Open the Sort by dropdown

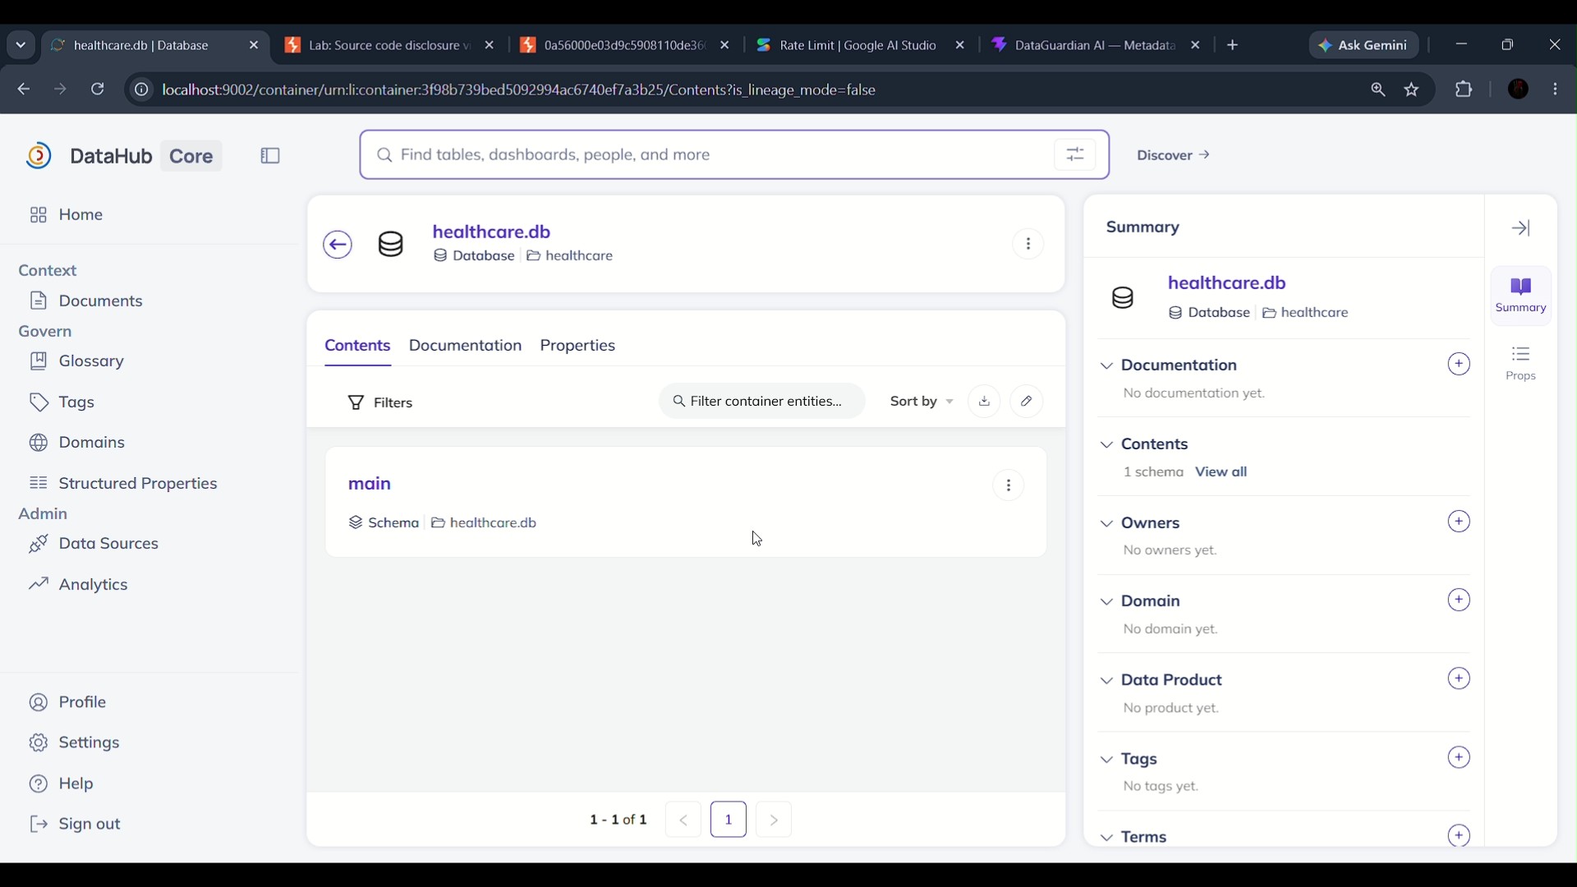click(x=922, y=402)
